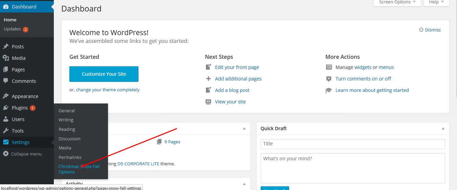Click the Posts pushpin icon
Image resolution: width=457 pixels, height=190 pixels.
pos(6,47)
